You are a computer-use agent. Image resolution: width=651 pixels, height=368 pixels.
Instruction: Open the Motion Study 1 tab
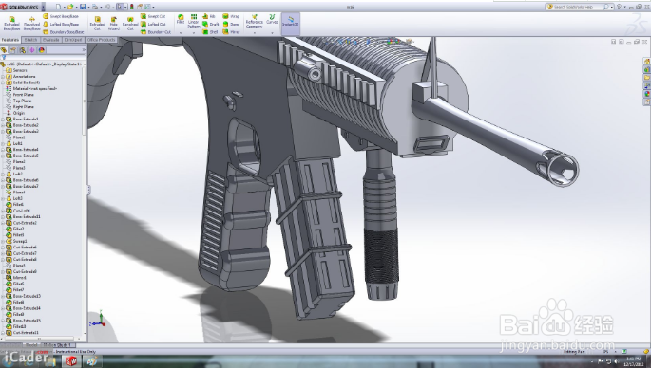click(57, 345)
